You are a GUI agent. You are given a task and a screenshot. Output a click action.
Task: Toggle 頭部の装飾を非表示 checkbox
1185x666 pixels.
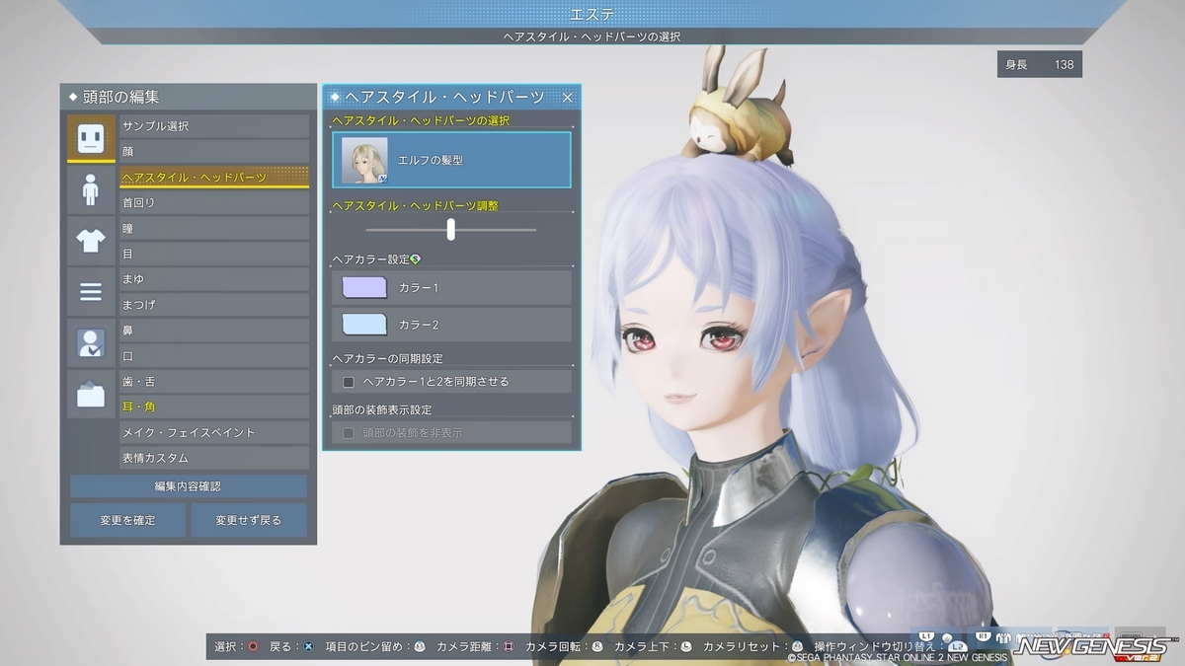coord(349,432)
